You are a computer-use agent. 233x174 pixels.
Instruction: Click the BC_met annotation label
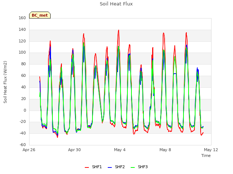tap(40, 15)
